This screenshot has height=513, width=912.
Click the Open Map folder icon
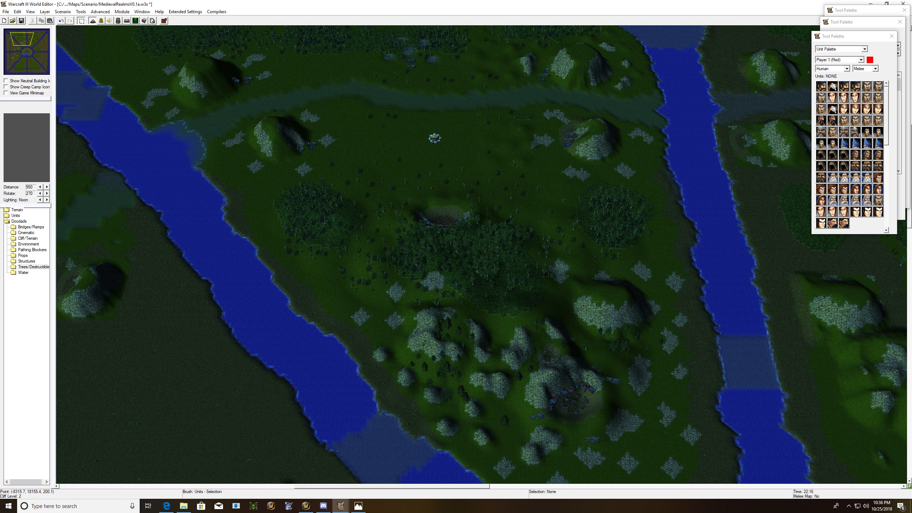click(13, 21)
